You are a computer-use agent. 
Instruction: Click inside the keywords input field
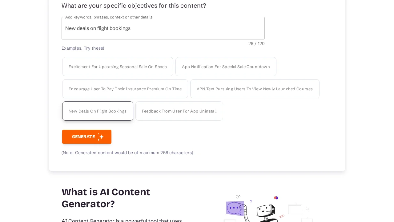tap(163, 28)
